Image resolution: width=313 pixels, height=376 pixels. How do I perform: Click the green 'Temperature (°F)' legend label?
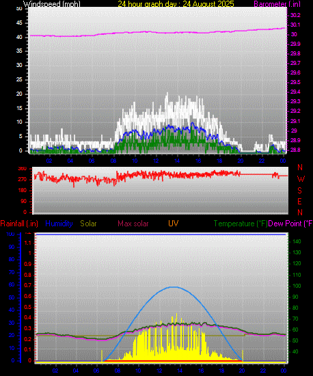tap(241, 224)
